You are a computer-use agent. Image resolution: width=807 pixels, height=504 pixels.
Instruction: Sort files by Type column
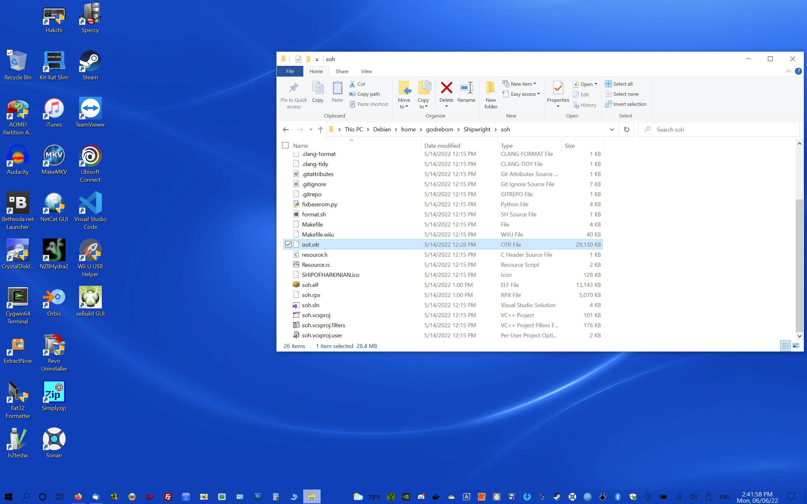point(507,145)
